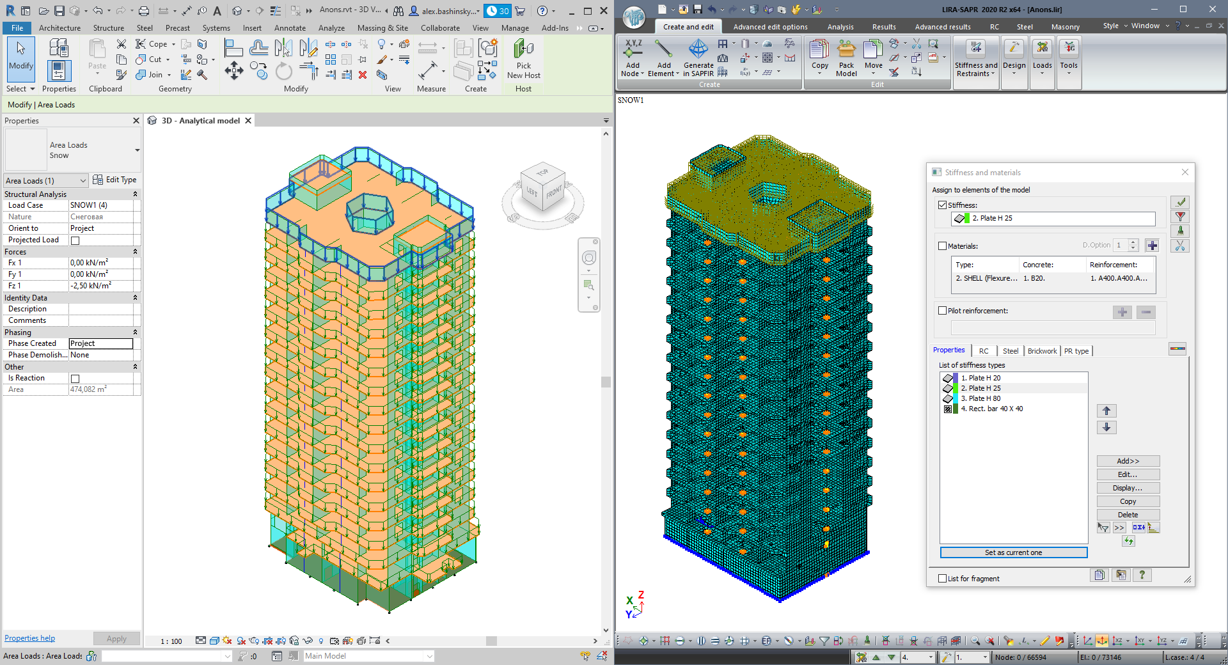Collapse the Structural Analysis section
Screen dimensions: 1228x665
point(135,194)
